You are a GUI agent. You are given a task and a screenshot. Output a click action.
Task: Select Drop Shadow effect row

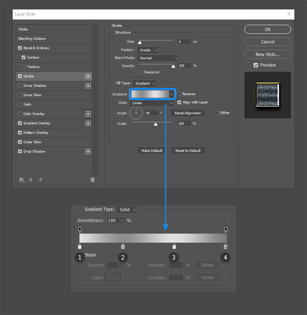54,151
